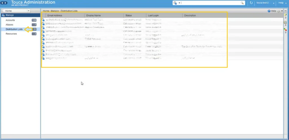
Task: Open Accounts in the Manage tree
Action: tap(10, 20)
